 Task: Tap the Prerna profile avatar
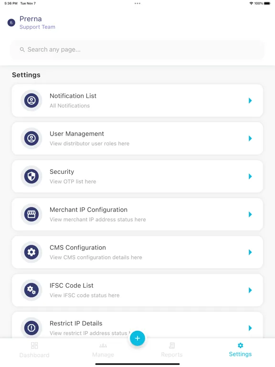[11, 23]
